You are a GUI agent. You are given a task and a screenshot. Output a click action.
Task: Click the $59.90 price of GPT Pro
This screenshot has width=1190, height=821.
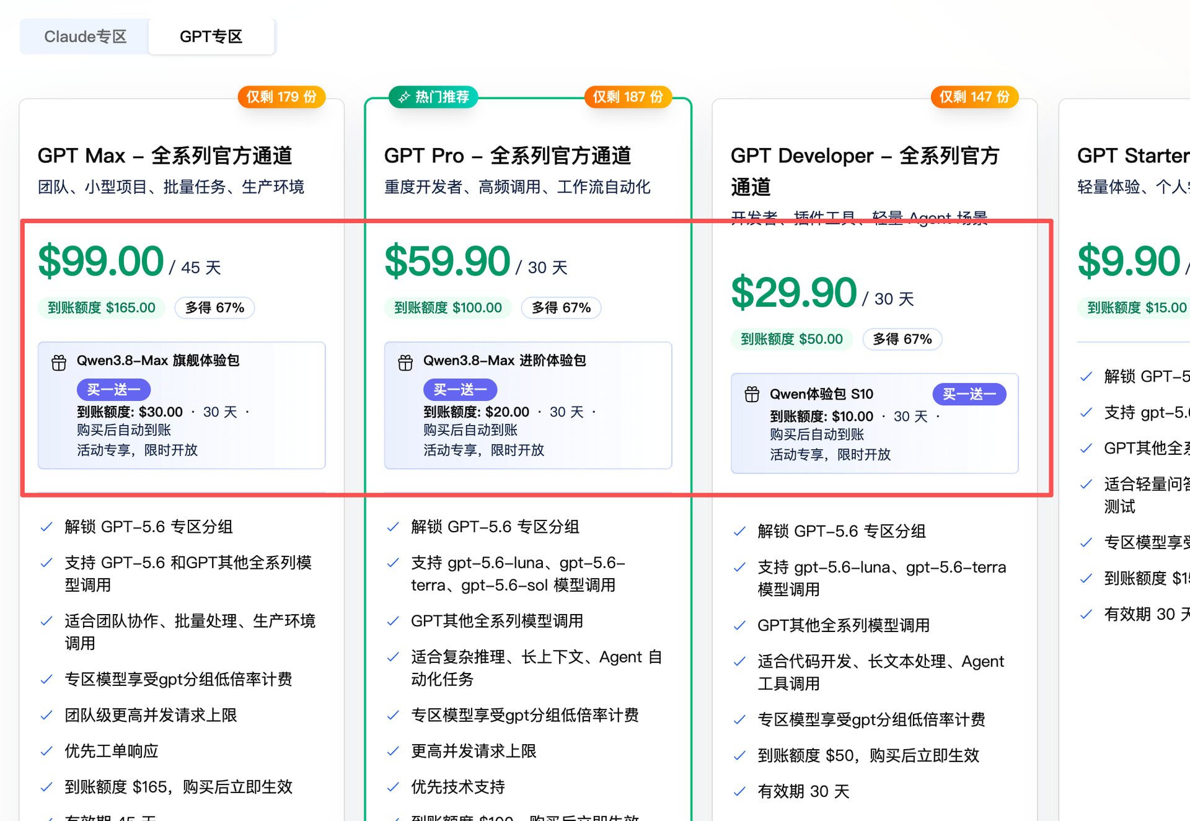pyautogui.click(x=447, y=261)
